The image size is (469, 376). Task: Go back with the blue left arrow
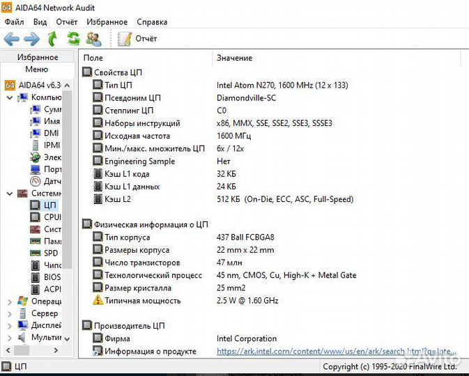[x=12, y=39]
